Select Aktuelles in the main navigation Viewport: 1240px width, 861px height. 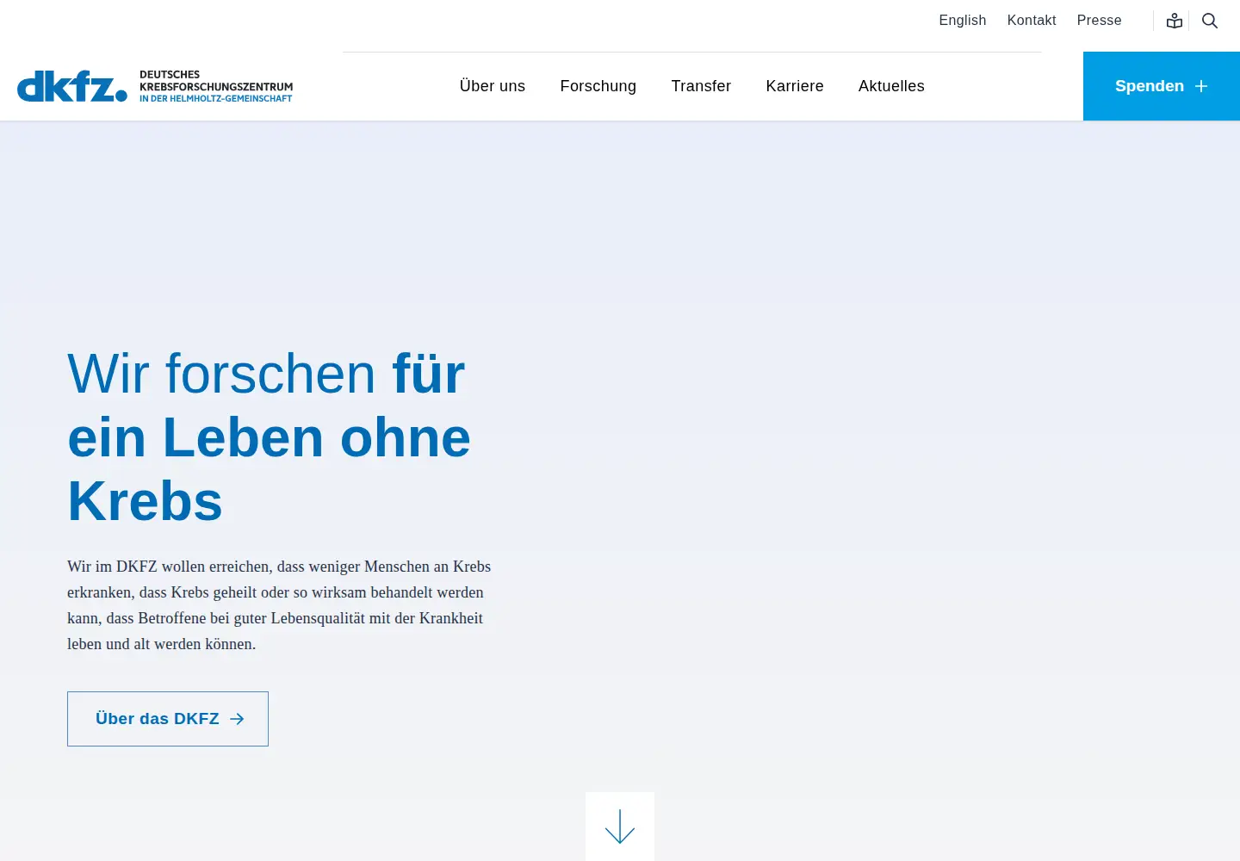click(891, 86)
